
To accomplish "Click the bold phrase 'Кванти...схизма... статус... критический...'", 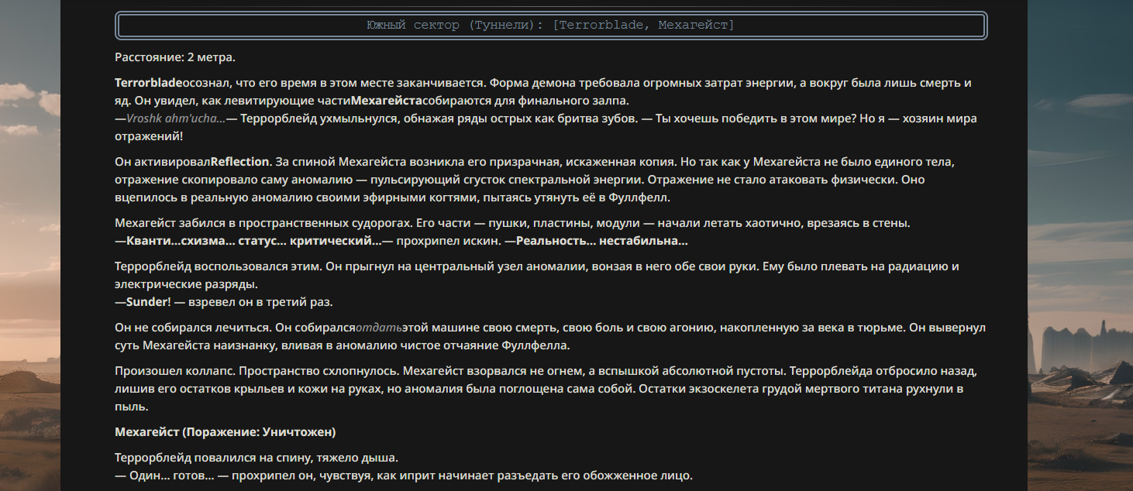I will point(254,241).
